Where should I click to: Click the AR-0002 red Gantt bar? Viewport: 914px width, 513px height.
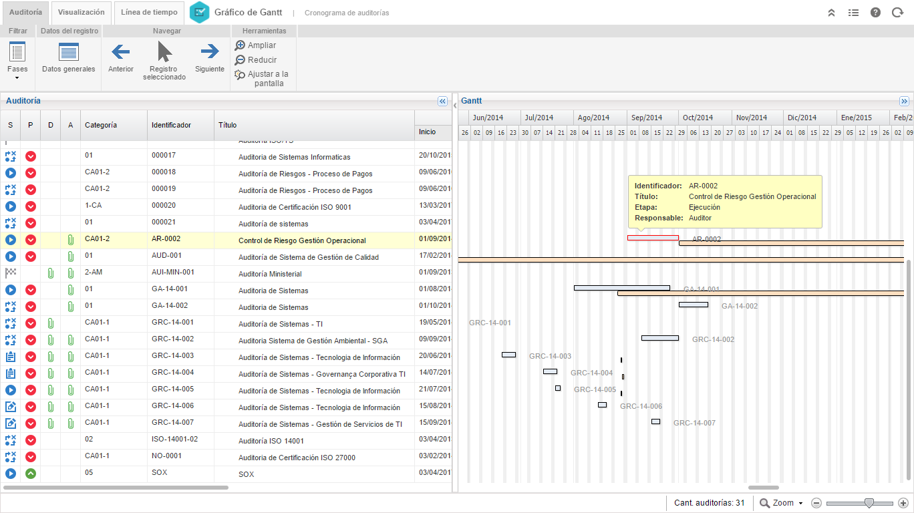coord(653,237)
